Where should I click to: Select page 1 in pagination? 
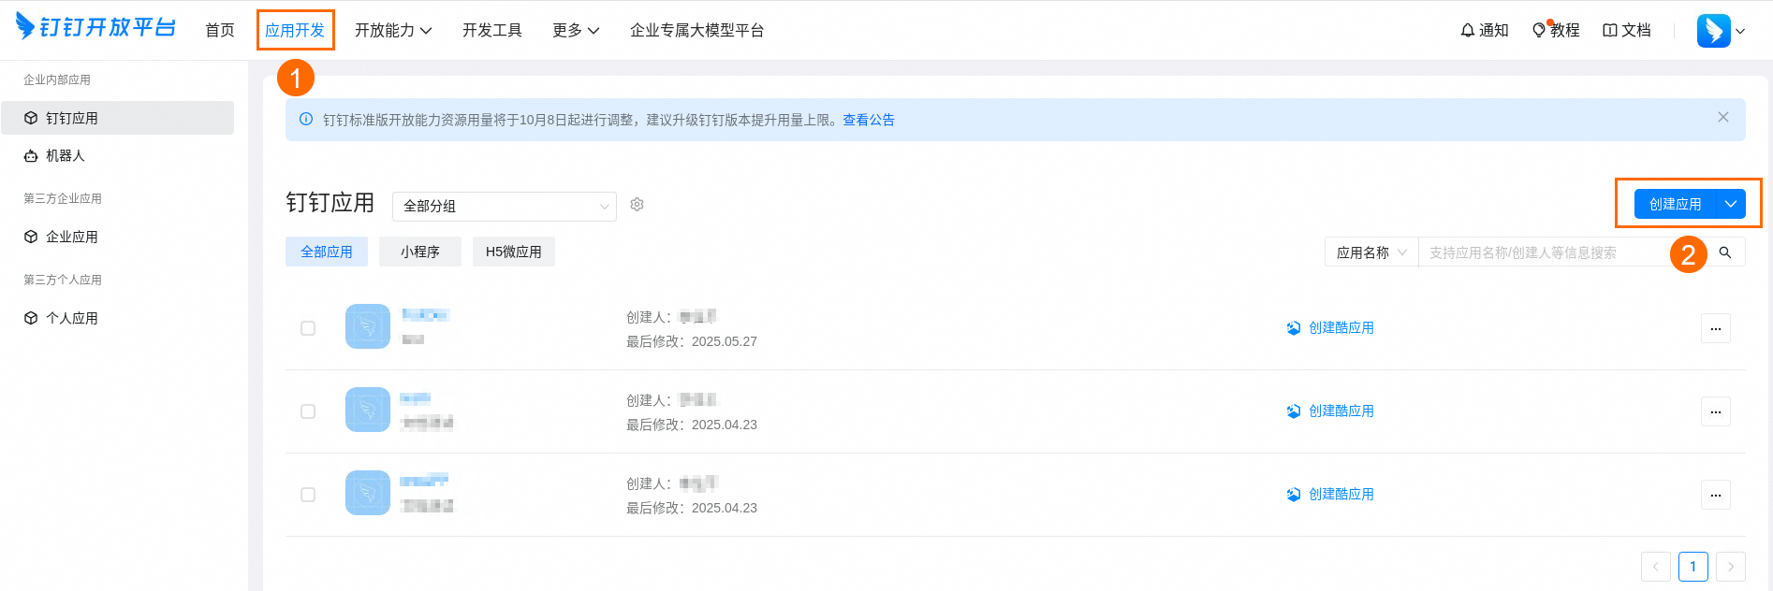[1693, 567]
